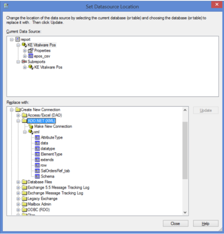
Task: Click the Database Files folder icon
Action: click(x=24, y=182)
